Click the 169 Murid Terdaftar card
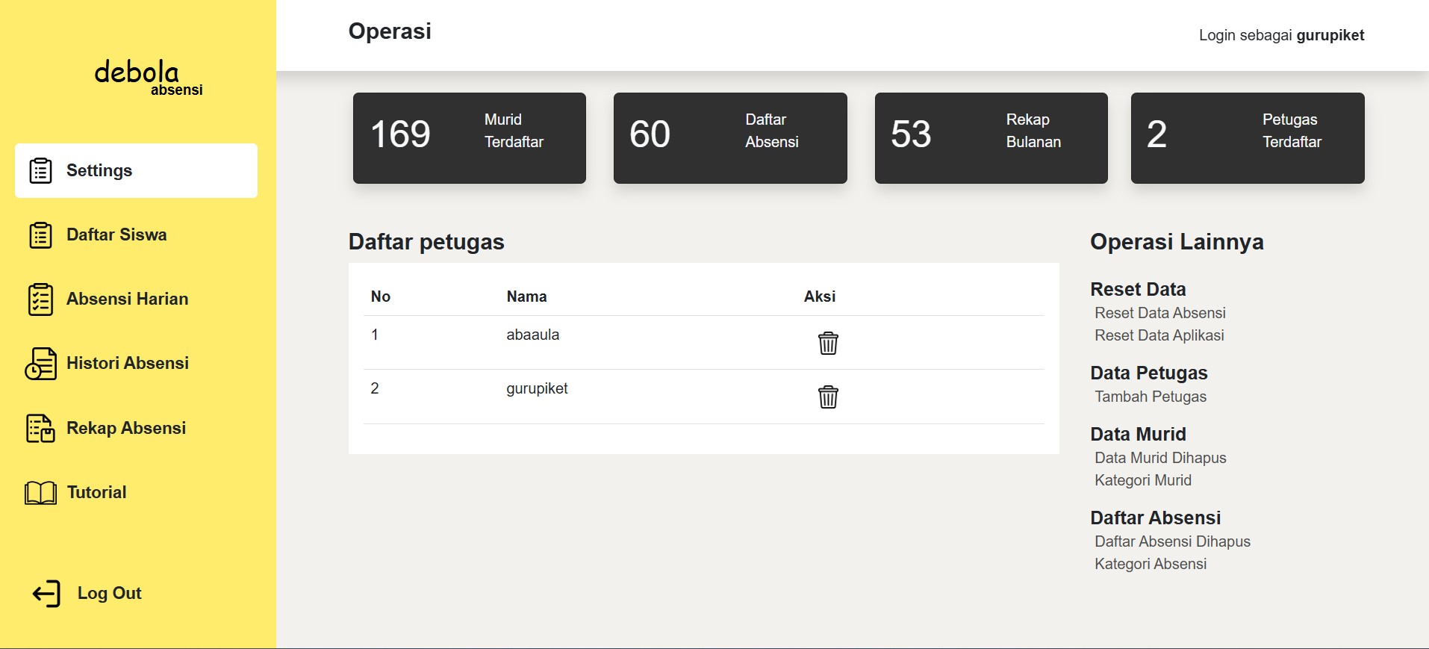The image size is (1429, 649). (x=469, y=138)
